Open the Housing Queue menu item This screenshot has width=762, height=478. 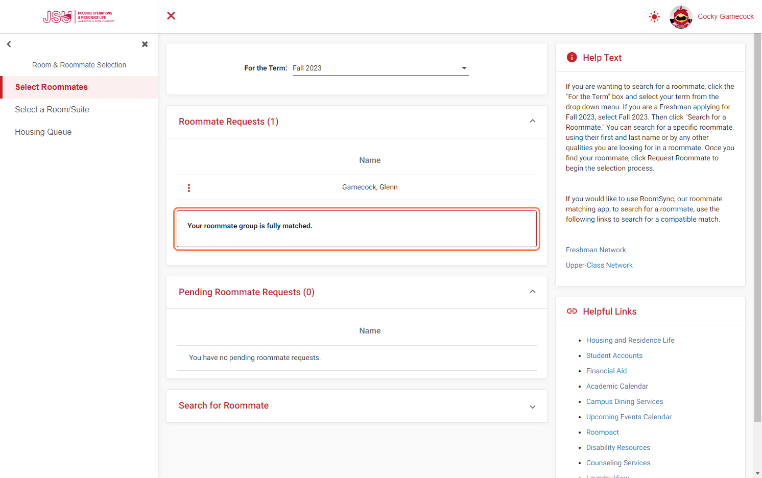[79, 132]
